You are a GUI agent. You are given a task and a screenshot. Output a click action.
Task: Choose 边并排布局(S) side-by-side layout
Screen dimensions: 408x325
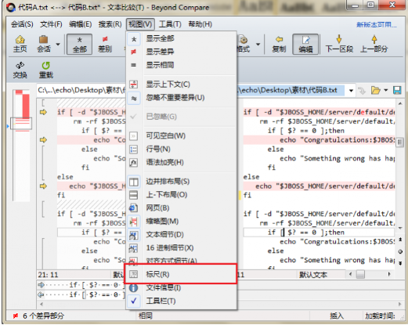point(181,182)
